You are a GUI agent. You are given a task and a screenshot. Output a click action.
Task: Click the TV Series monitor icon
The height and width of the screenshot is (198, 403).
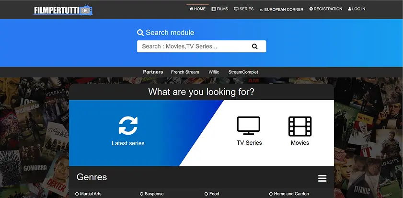coord(249,126)
